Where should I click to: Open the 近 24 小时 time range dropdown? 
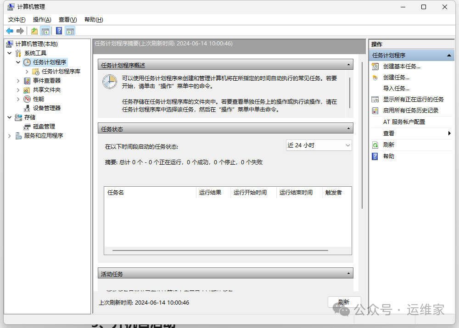319,145
